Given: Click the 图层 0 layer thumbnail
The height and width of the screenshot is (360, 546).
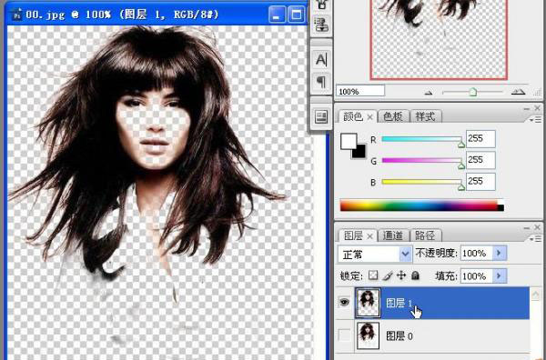Looking at the screenshot, I should coord(368,335).
